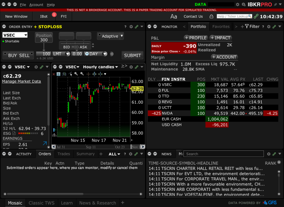Click the chart crosshair tool icon
The height and width of the screenshot is (207, 284).
pyautogui.click(x=88, y=74)
